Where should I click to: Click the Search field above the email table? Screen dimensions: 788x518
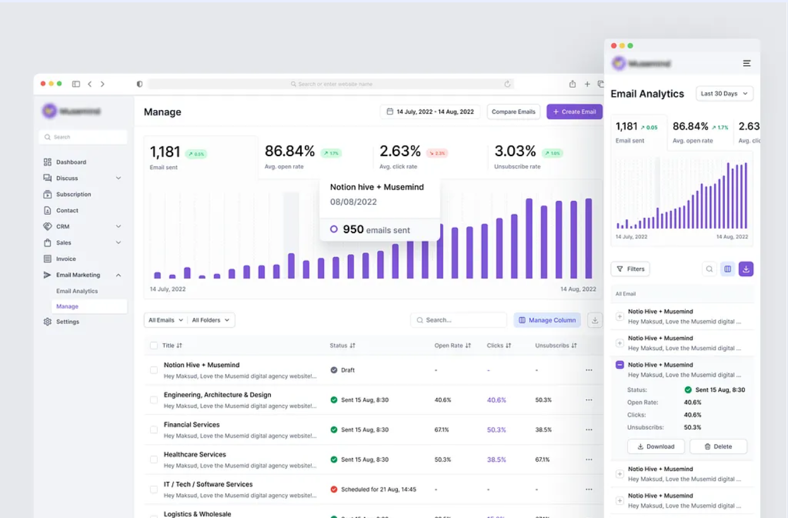tap(459, 320)
